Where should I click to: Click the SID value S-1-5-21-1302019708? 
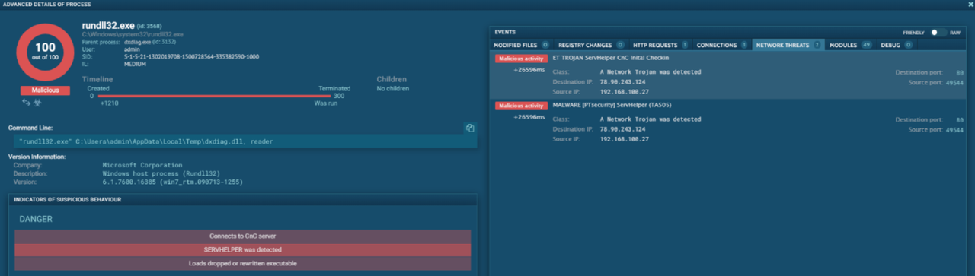(191, 57)
